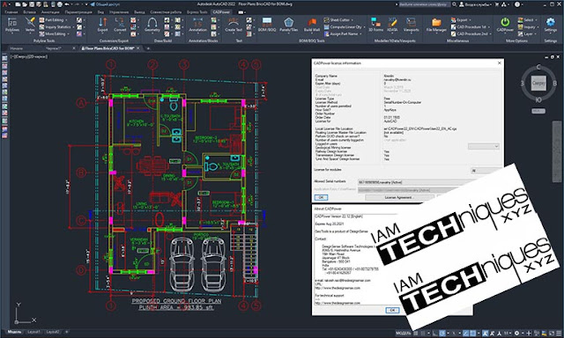Click the Build Wall tool

[x=311, y=25]
